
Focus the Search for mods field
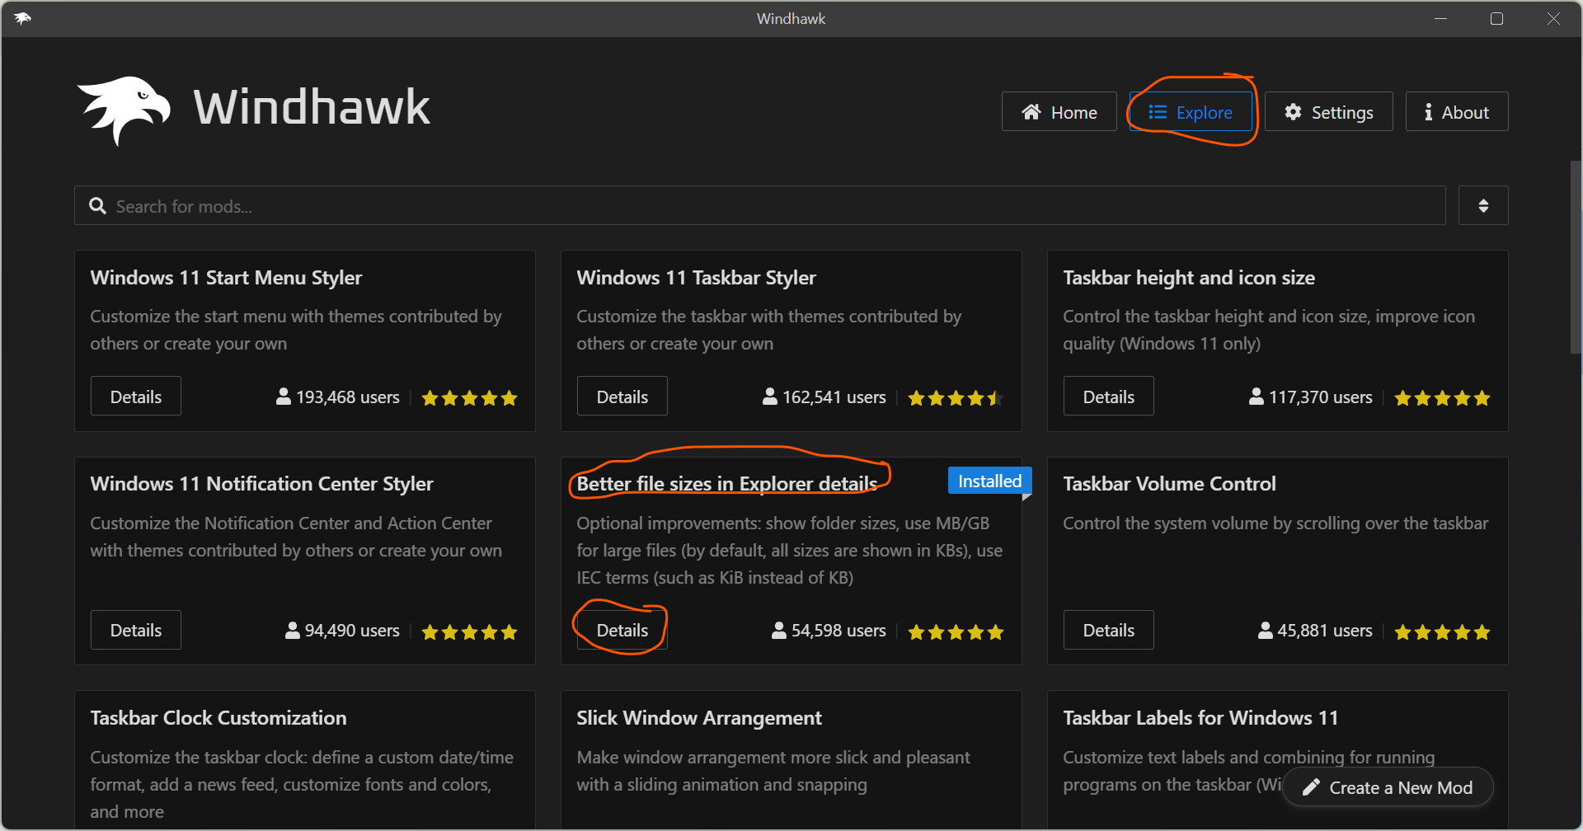pyautogui.click(x=759, y=205)
